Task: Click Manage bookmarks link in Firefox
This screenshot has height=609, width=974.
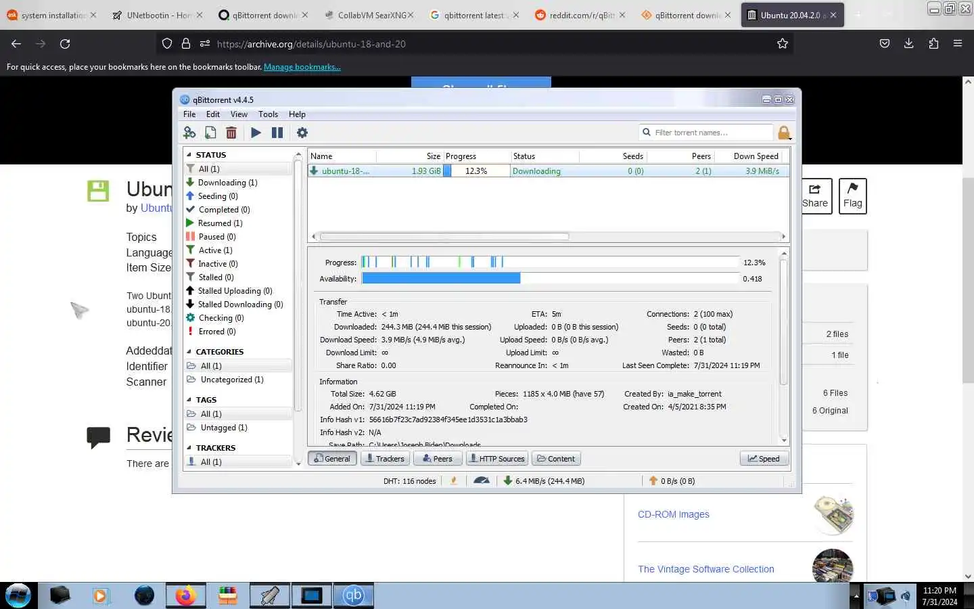Action: click(302, 67)
